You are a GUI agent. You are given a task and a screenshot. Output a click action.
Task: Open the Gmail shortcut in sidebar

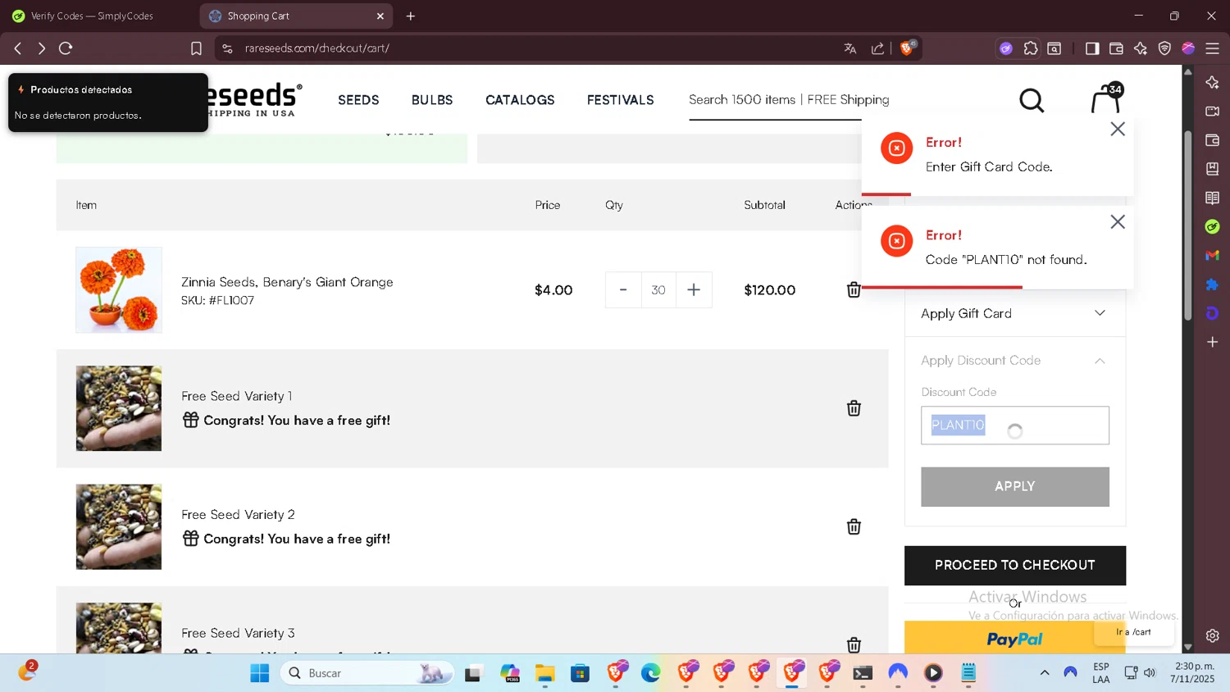pyautogui.click(x=1212, y=255)
